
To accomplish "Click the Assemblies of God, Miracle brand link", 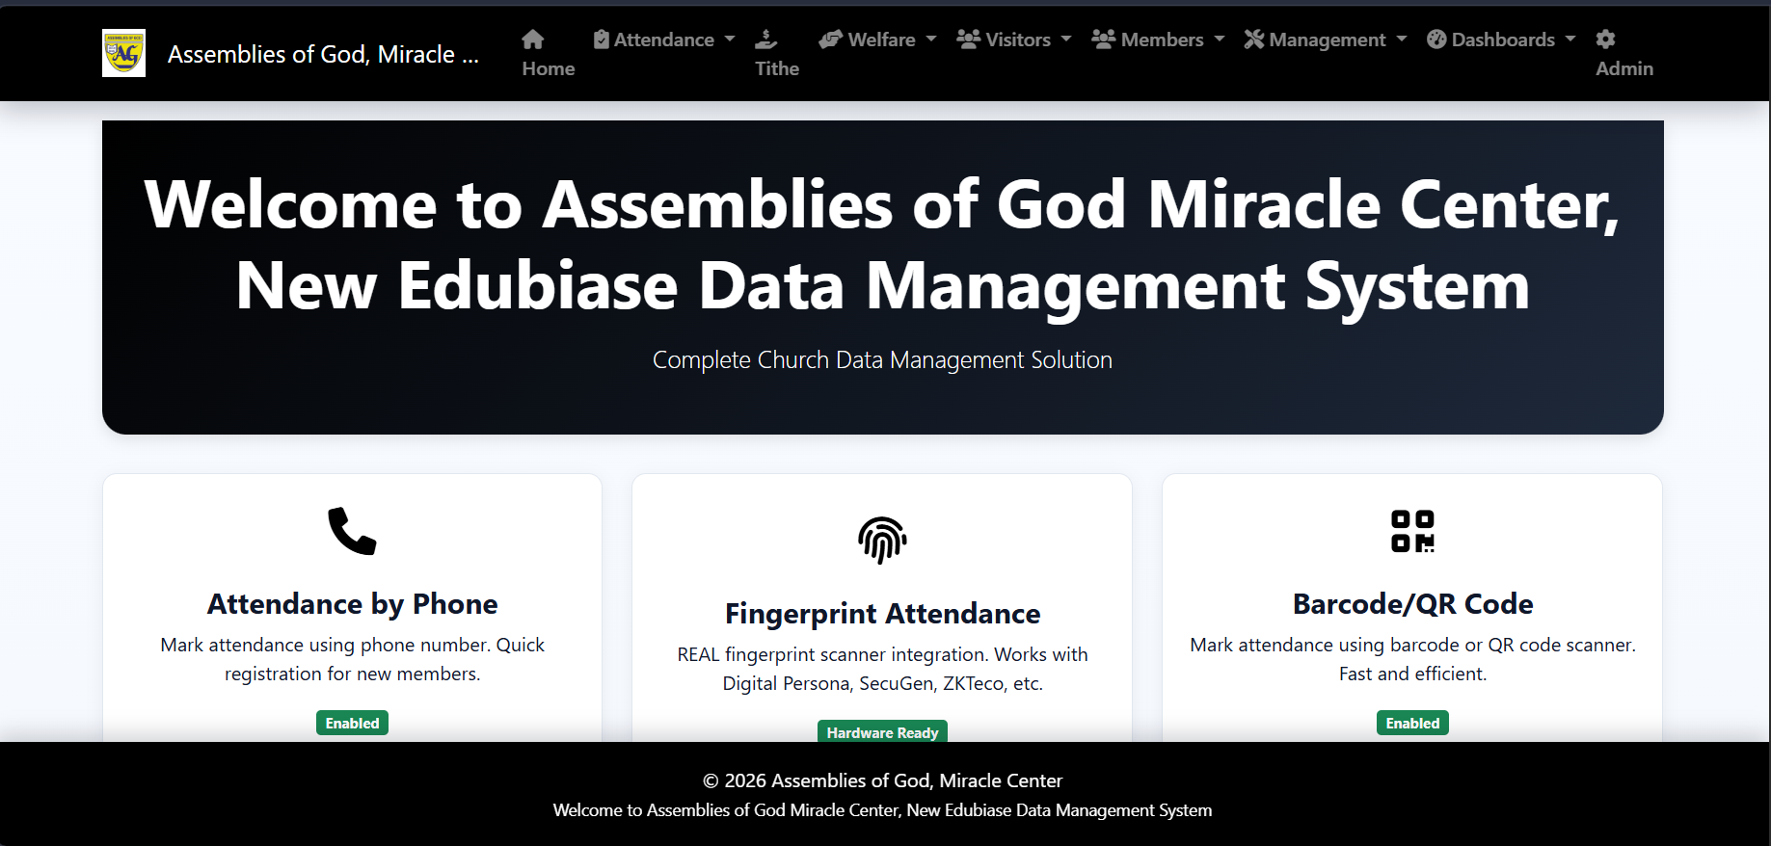I will (x=323, y=54).
